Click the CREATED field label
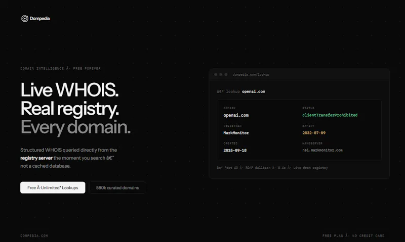Viewport: 405px width, 242px height. [x=230, y=143]
